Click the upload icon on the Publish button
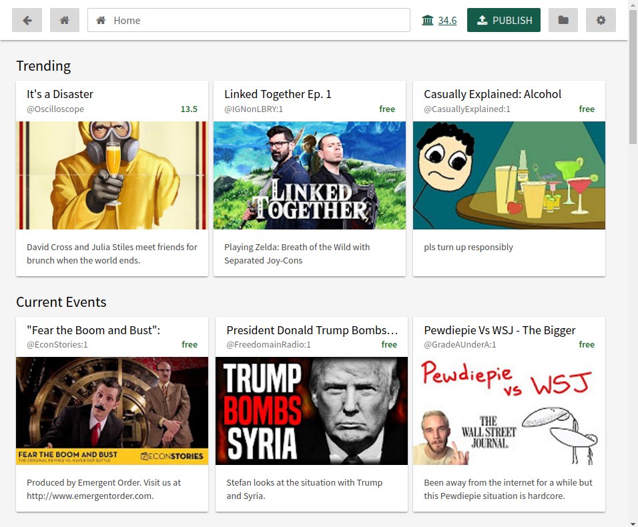 pyautogui.click(x=482, y=20)
